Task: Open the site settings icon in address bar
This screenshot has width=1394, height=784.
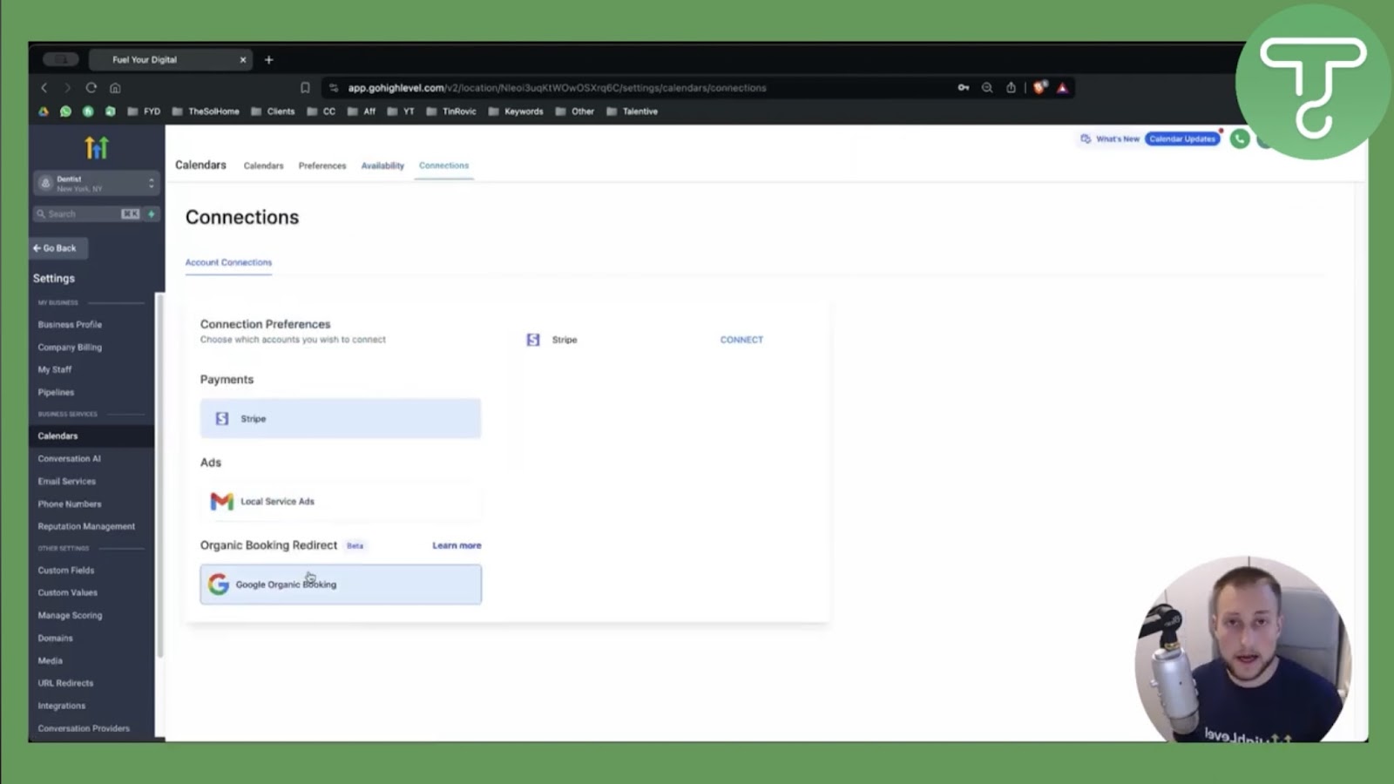Action: point(334,88)
